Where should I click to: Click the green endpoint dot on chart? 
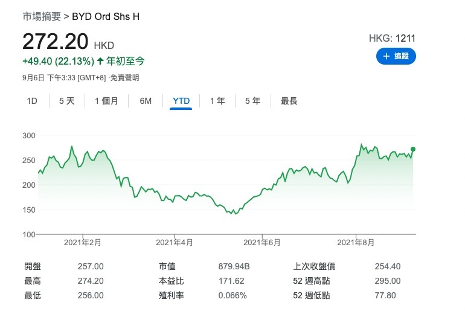[413, 149]
